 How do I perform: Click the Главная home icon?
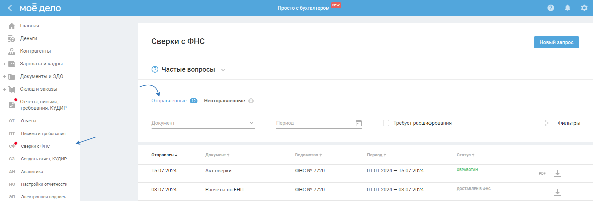(12, 26)
